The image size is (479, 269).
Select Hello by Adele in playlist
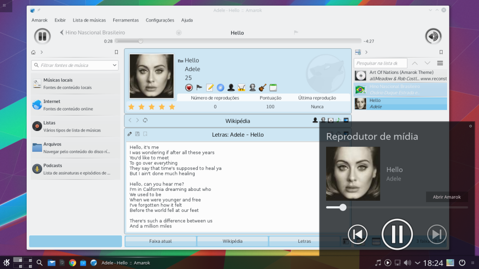tap(400, 104)
